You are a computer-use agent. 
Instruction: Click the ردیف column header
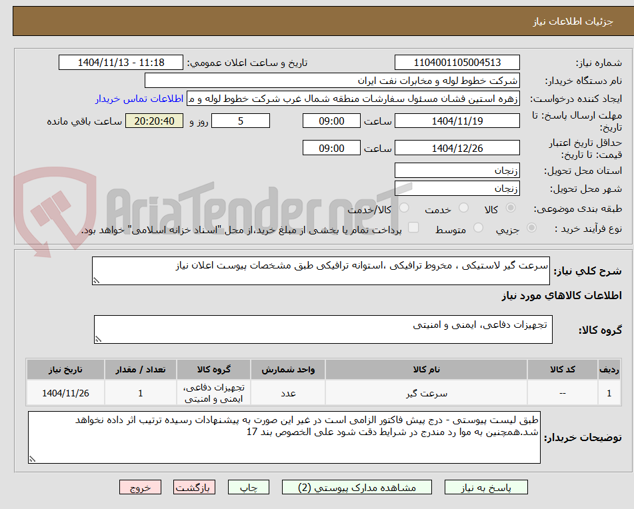click(x=609, y=370)
